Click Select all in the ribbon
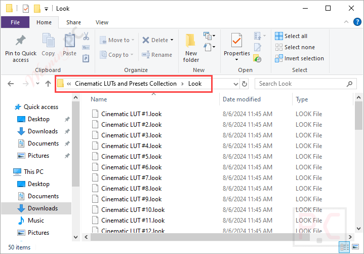The width and height of the screenshot is (364, 254). point(291,36)
